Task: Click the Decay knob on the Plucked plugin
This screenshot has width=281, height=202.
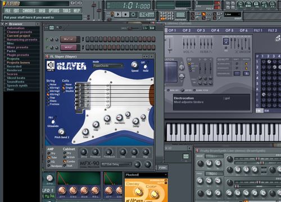Action: tap(138, 191)
